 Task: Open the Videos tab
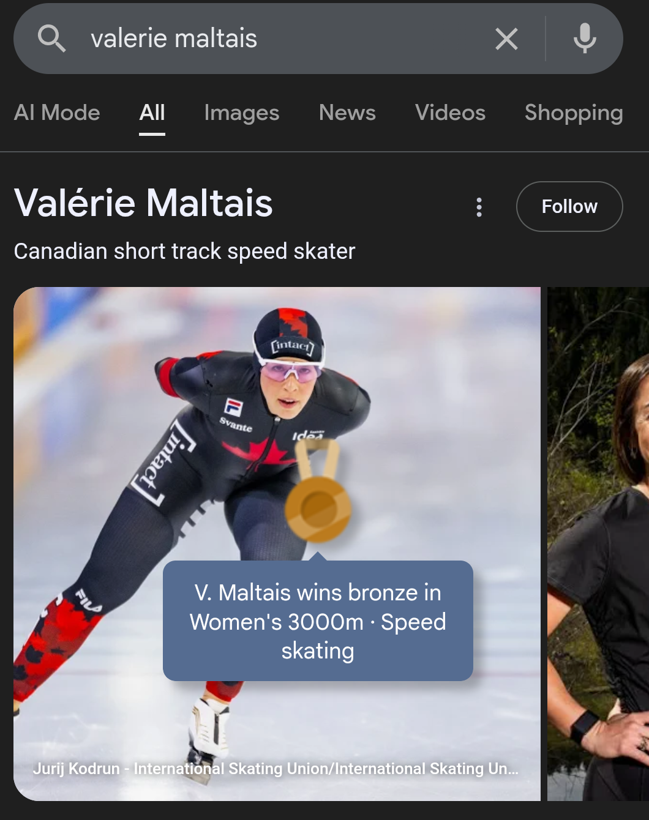[x=450, y=113]
